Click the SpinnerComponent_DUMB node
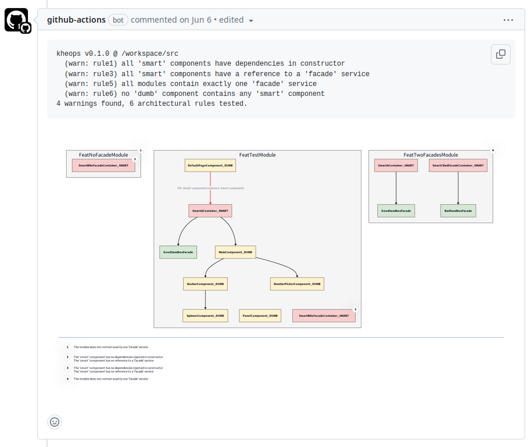This screenshot has height=447, width=531. coord(205,316)
